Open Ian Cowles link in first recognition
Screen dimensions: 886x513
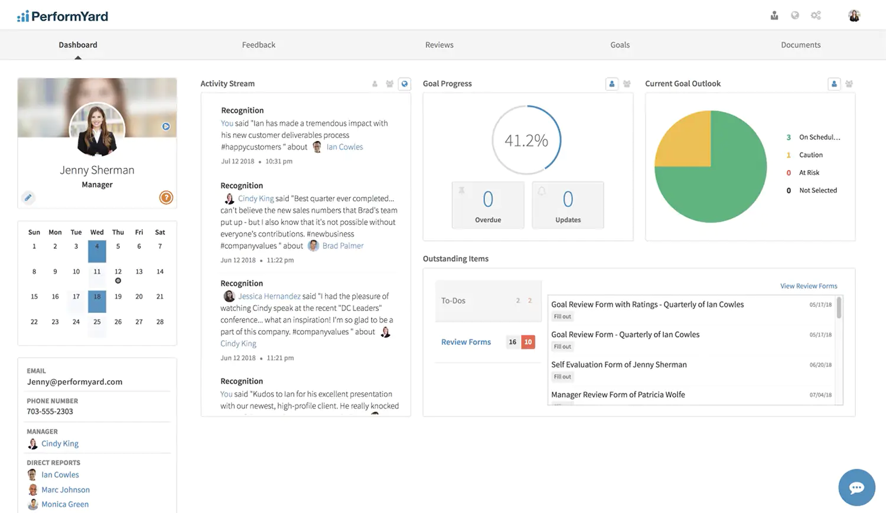345,147
